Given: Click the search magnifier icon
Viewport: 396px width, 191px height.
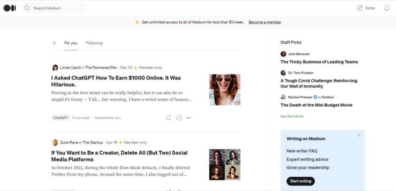Looking at the screenshot, I should [27, 8].
